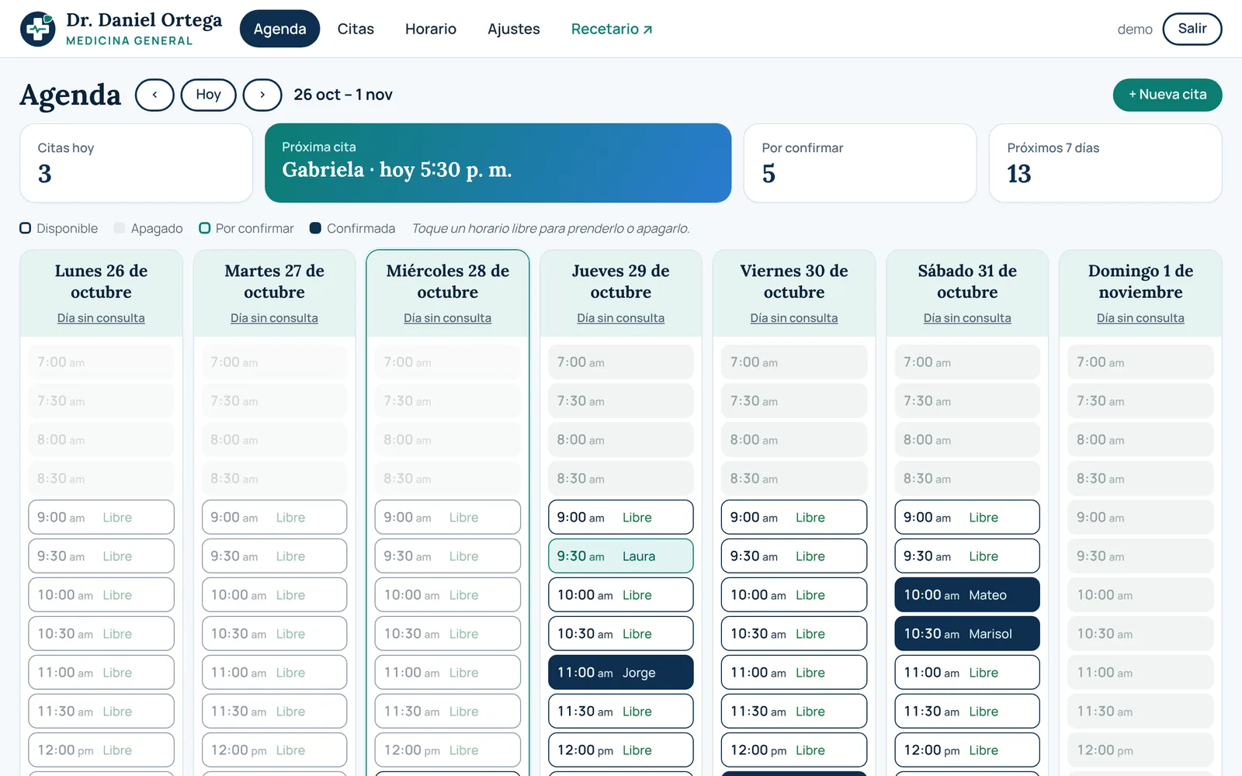Open Marisol's 10:30 am Sábado appointment
The image size is (1242, 776).
[967, 633]
